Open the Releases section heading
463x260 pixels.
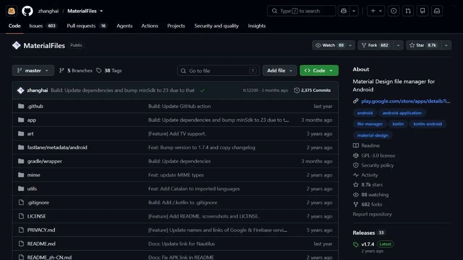(x=364, y=233)
